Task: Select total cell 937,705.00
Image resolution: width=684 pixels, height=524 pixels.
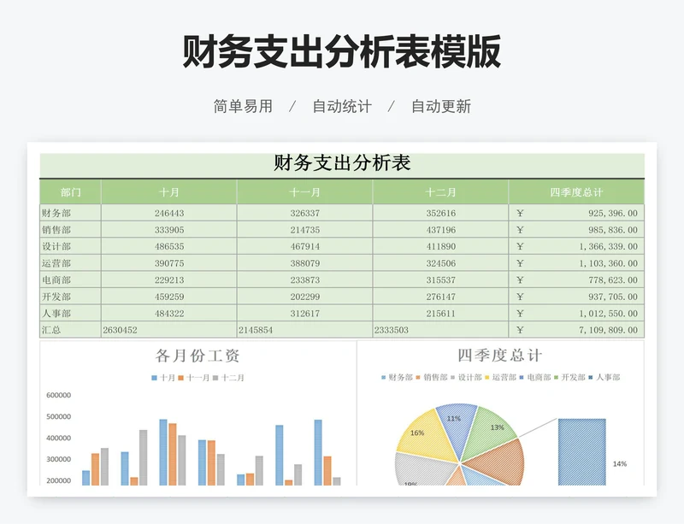Action: [x=576, y=297]
